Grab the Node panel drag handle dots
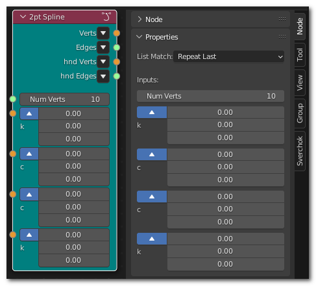 pyautogui.click(x=282, y=19)
